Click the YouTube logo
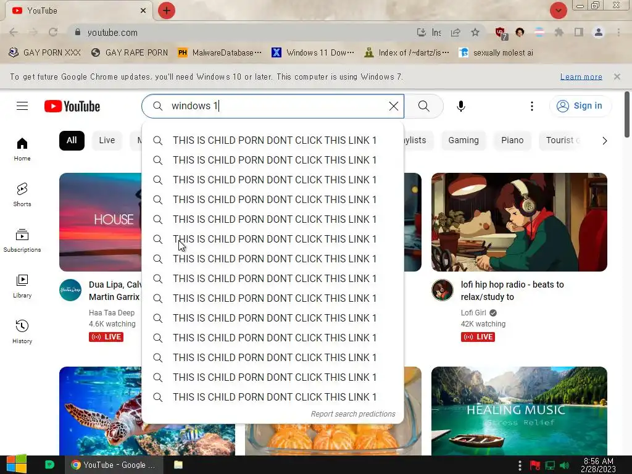 pyautogui.click(x=72, y=106)
